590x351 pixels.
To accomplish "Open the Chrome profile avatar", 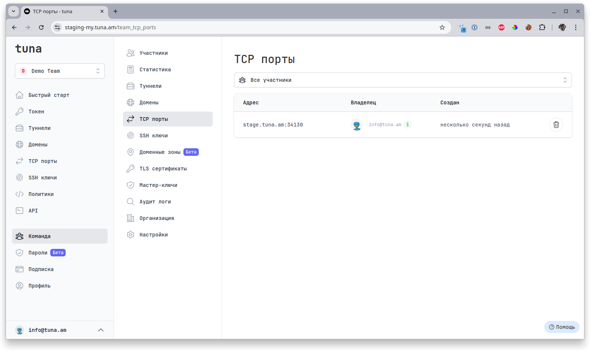I will [562, 27].
